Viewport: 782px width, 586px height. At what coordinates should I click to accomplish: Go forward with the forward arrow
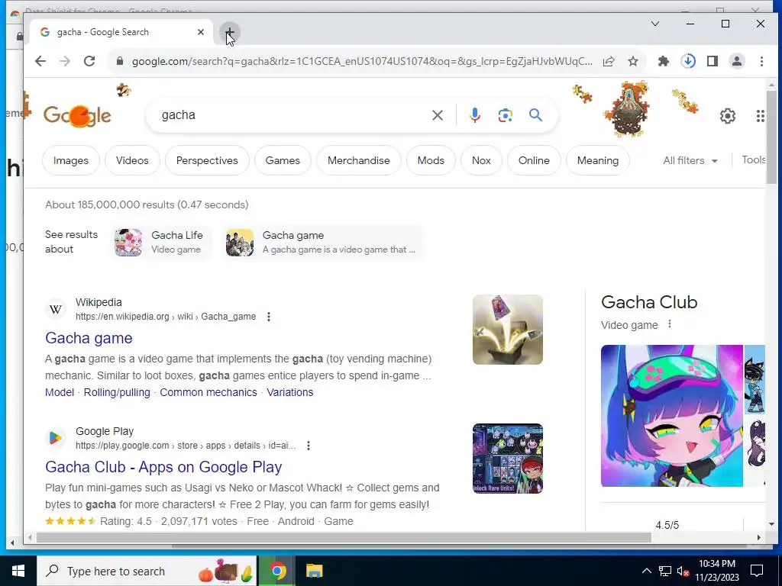click(x=65, y=61)
